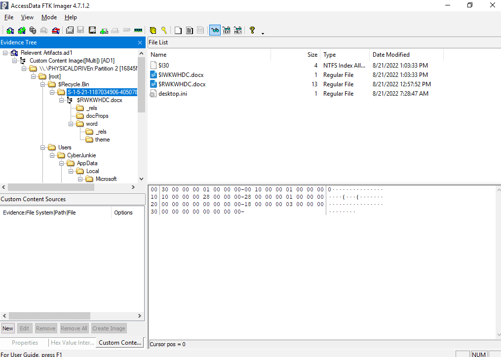
Task: Sort file list by Name column
Action: (x=209, y=55)
